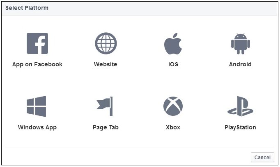Choose the PlayStation logo icon
Image resolution: width=280 pixels, height=167 pixels.
240,106
